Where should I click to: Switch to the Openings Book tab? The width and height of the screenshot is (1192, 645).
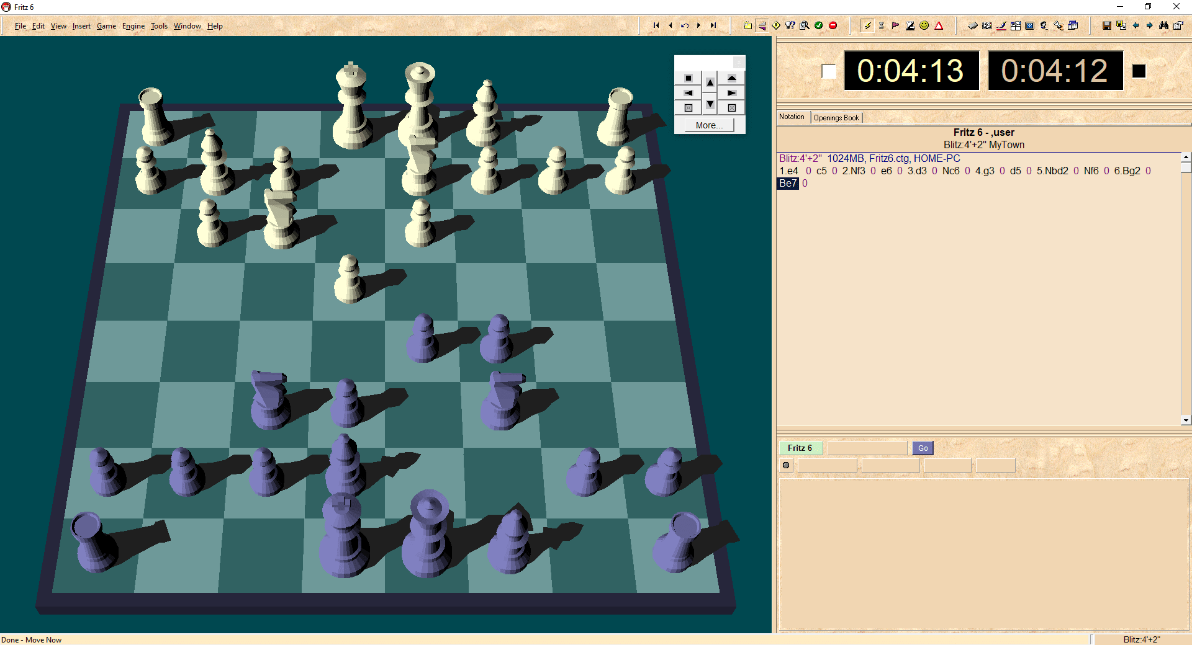click(836, 118)
